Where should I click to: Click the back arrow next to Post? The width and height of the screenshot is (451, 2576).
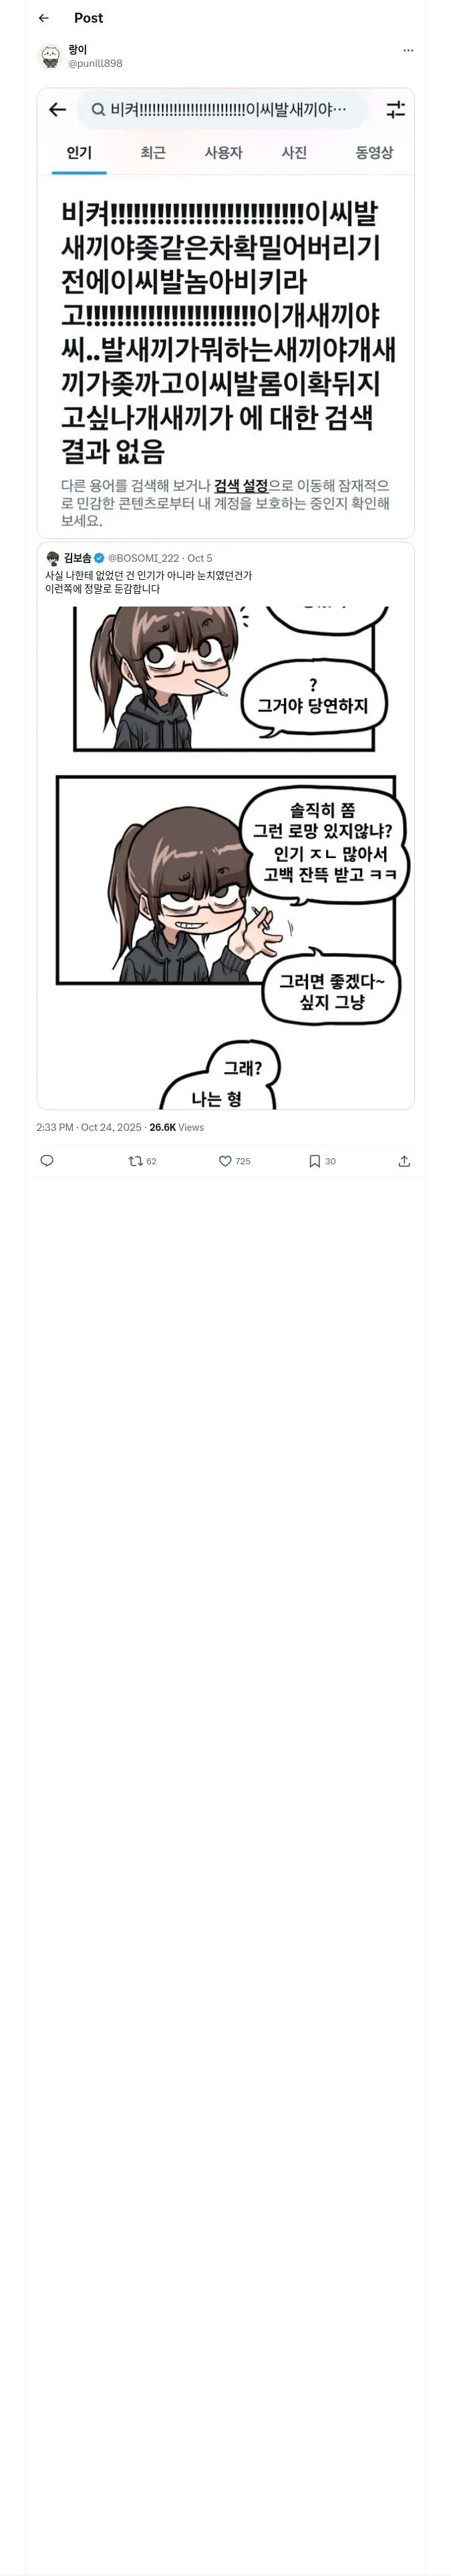43,18
